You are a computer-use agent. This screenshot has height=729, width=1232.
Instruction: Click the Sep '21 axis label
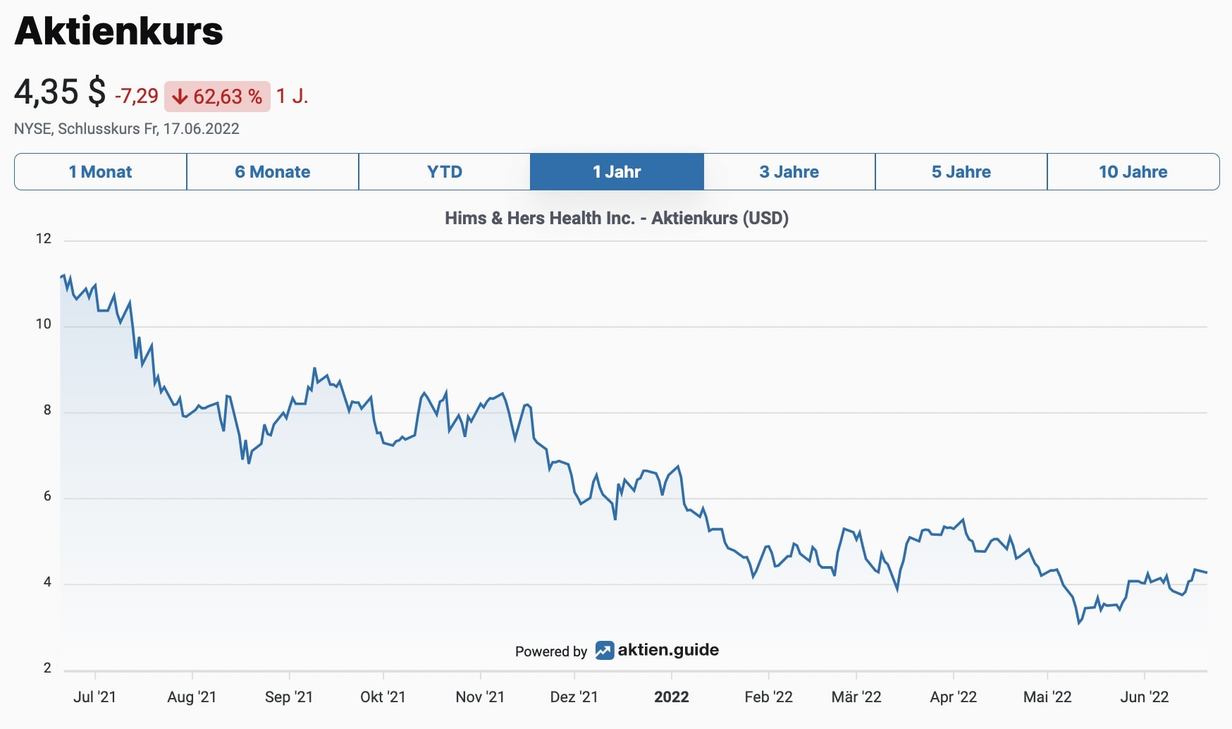tap(289, 697)
